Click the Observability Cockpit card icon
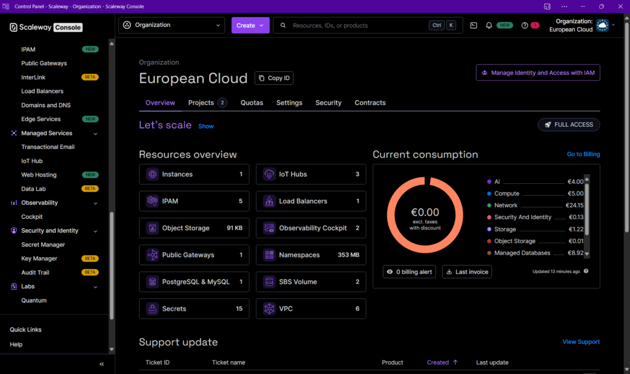Viewport: 630px width, 374px height. click(269, 228)
